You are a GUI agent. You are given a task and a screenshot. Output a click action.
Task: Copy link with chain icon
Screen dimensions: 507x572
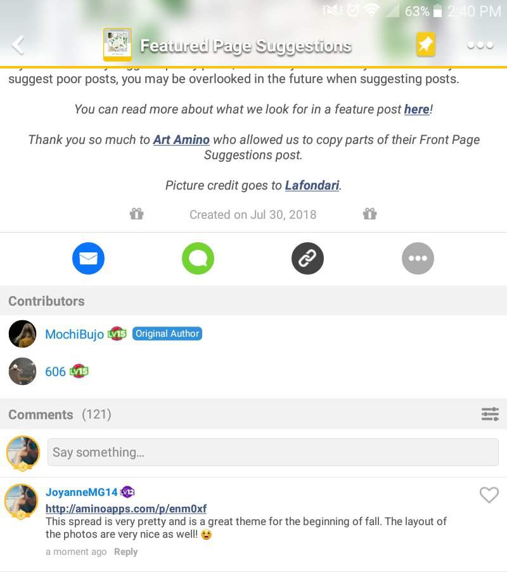coord(307,258)
